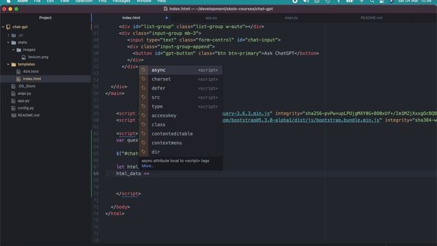Click the favicon.png image file icon
437x246 pixels.
pyautogui.click(x=24, y=57)
